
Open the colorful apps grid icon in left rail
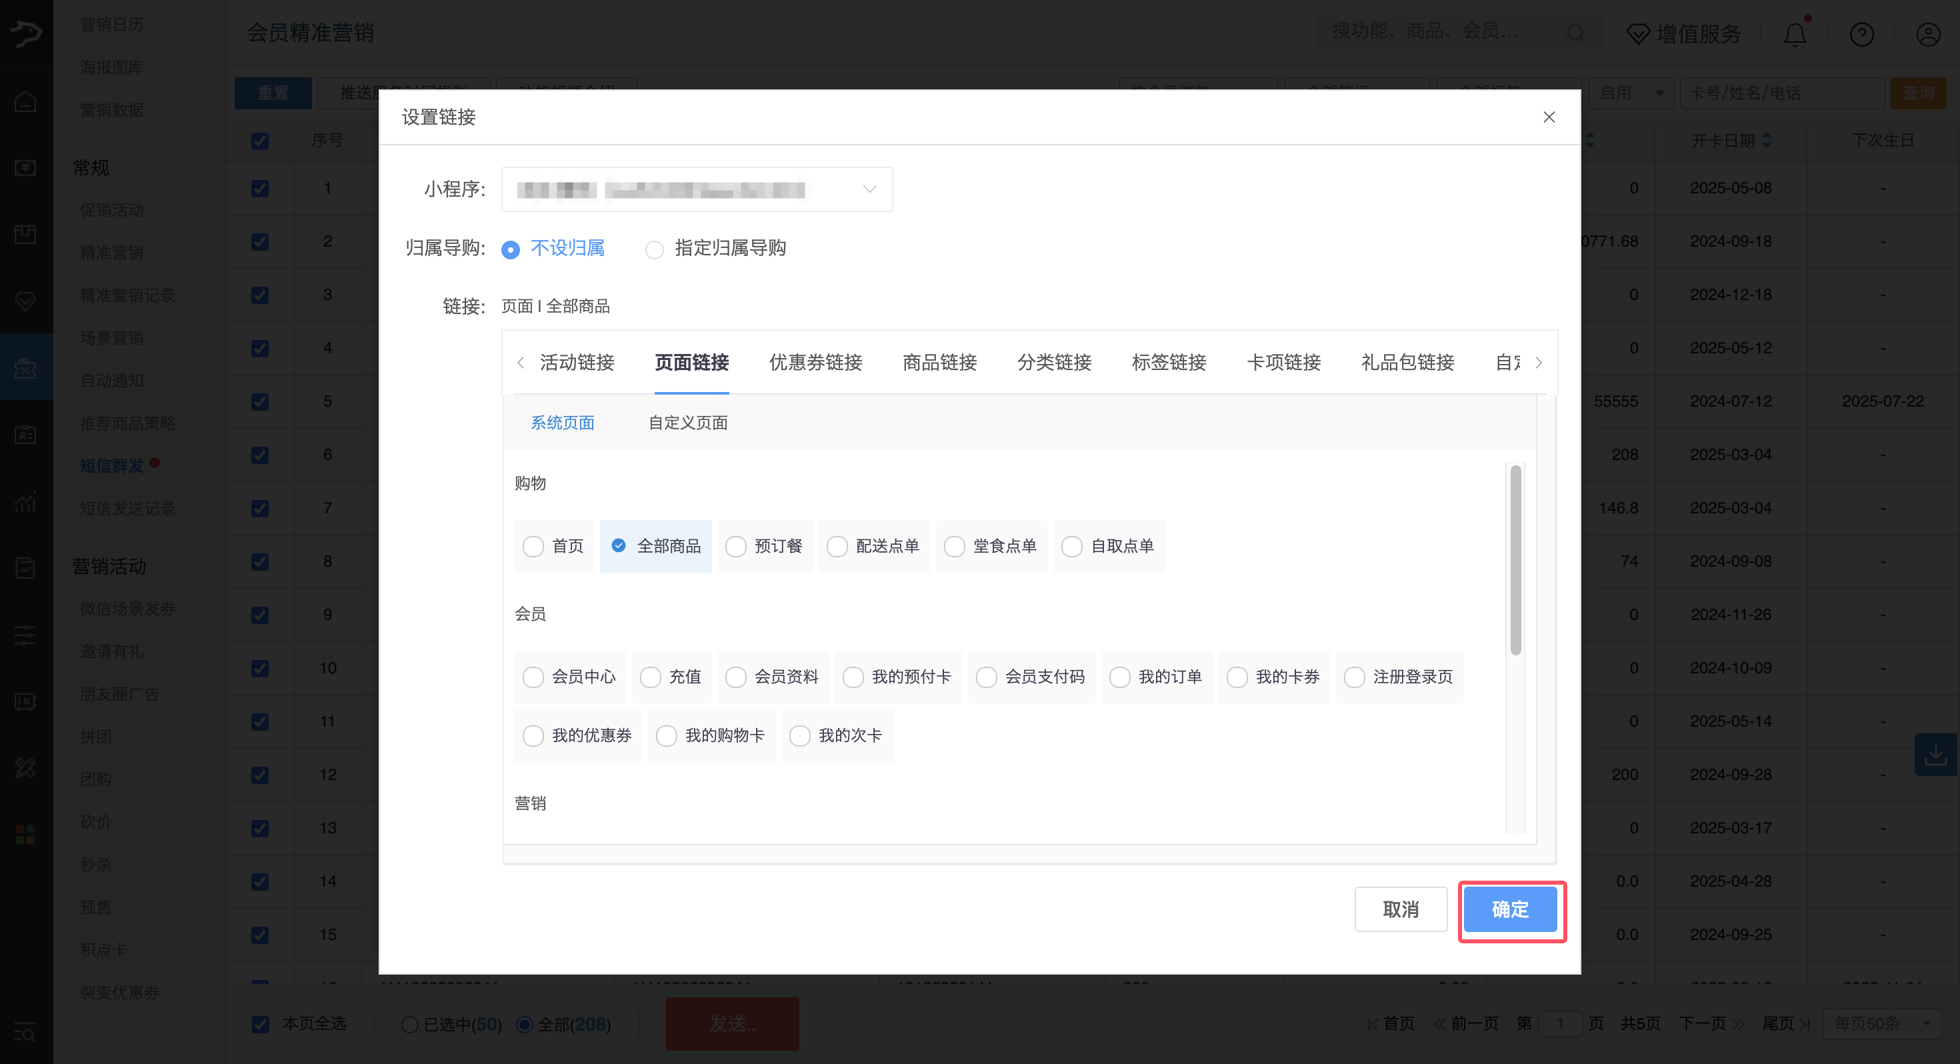pos(26,835)
